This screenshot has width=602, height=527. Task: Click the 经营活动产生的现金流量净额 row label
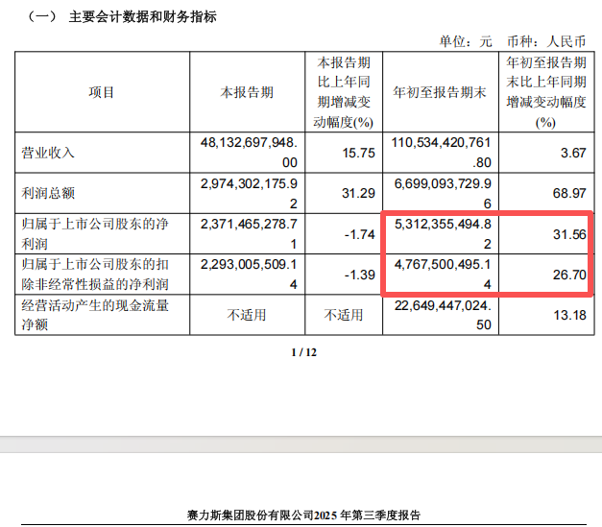[102, 315]
